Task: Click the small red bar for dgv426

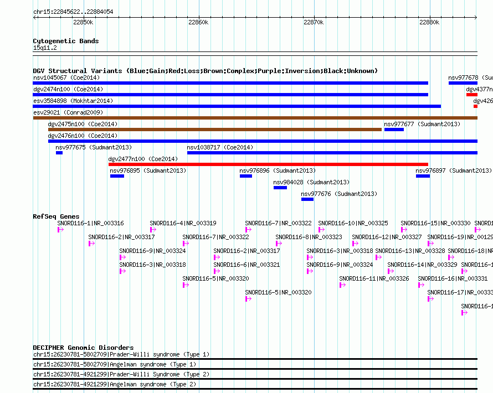Action: tap(475, 106)
